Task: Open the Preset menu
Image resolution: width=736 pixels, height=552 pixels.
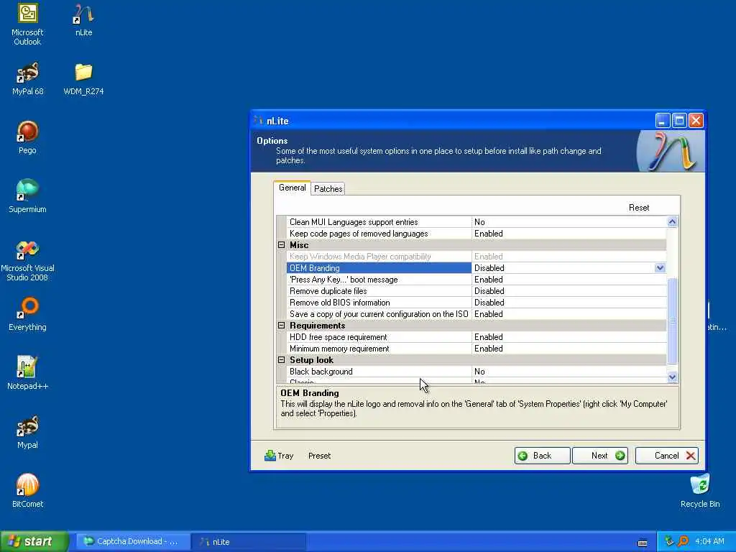Action: 319,455
